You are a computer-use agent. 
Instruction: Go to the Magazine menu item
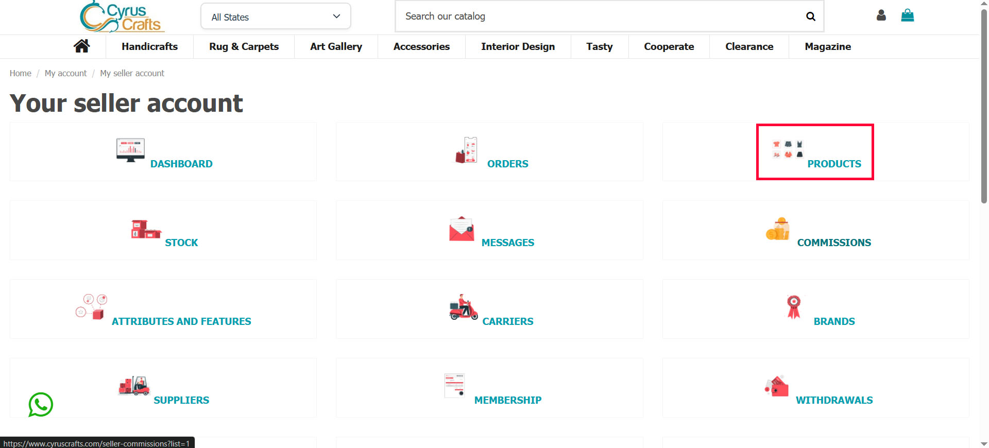pos(827,47)
